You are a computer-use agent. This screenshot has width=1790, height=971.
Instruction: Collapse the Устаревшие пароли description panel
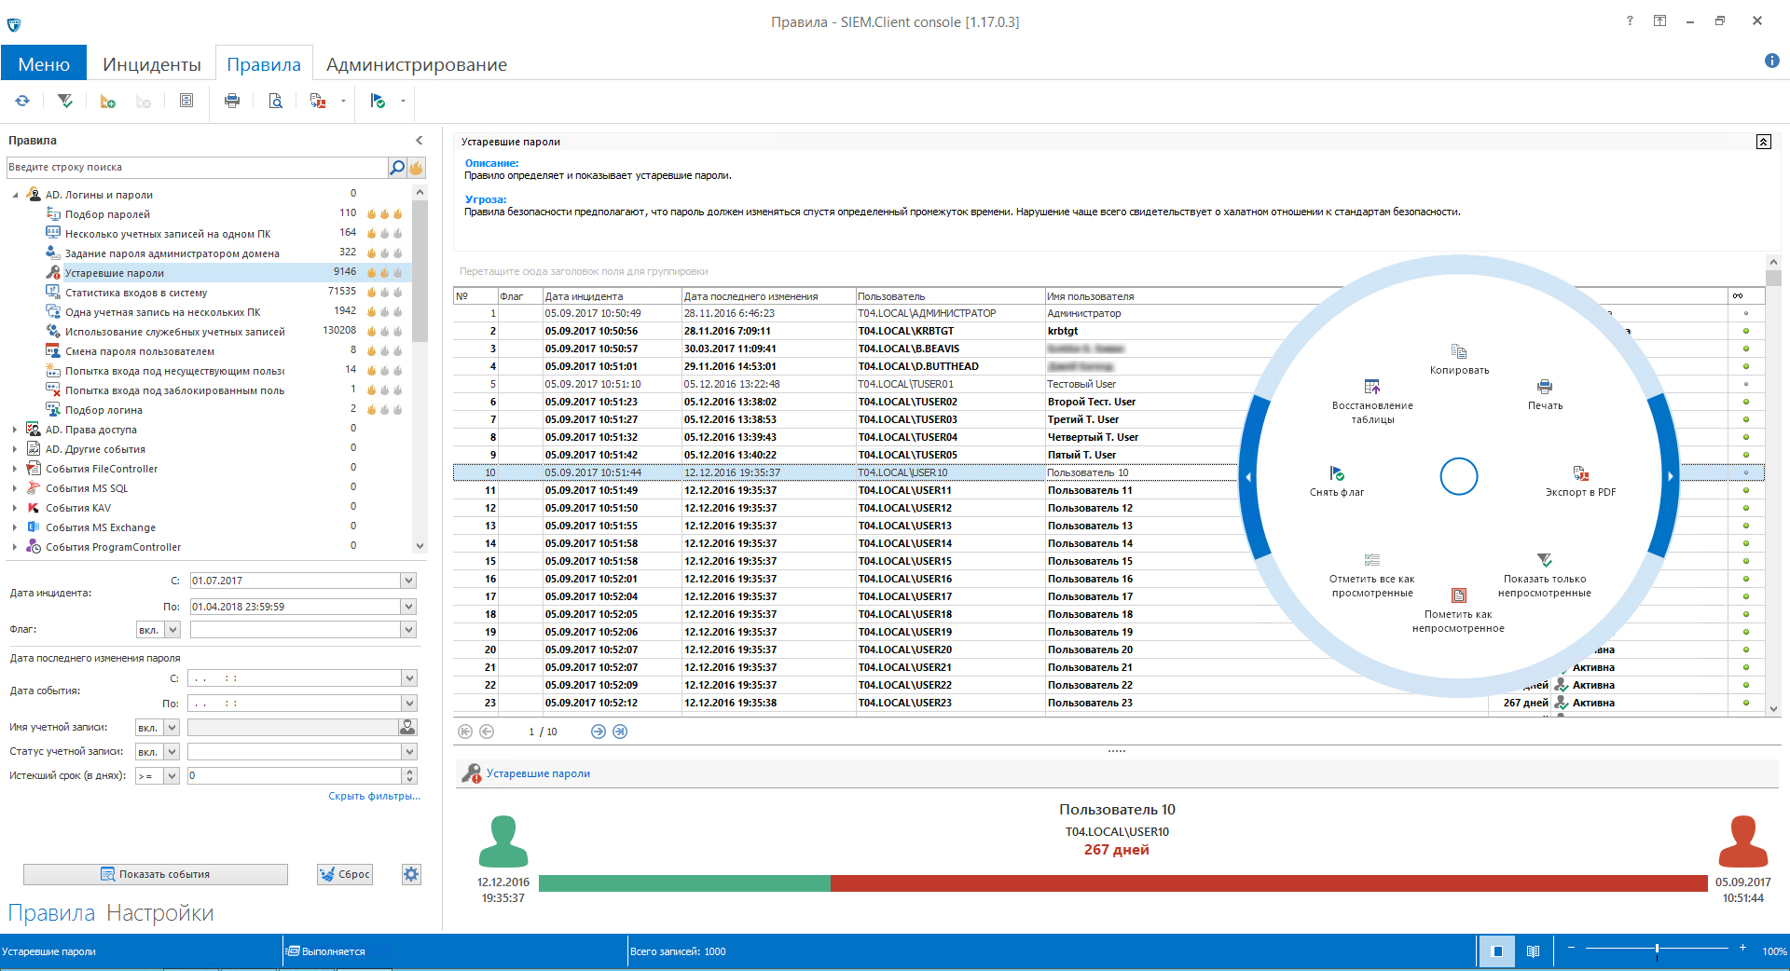(1763, 142)
